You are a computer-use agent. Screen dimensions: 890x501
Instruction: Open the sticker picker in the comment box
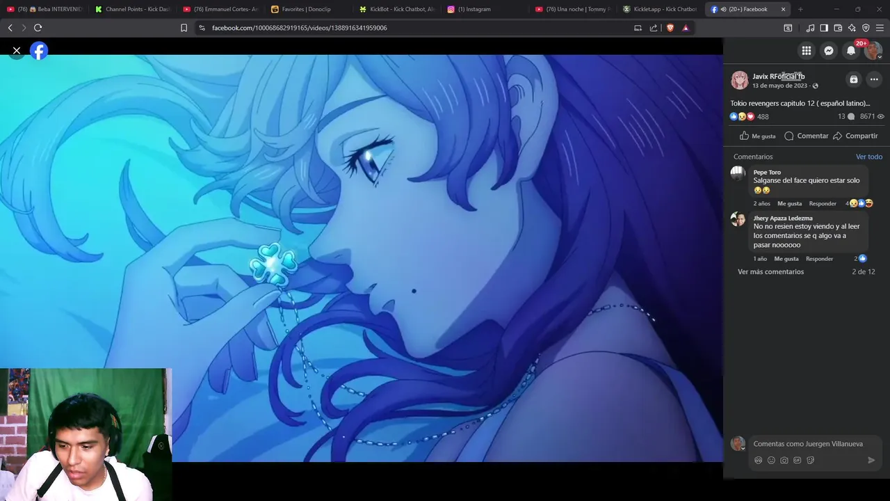[811, 460]
